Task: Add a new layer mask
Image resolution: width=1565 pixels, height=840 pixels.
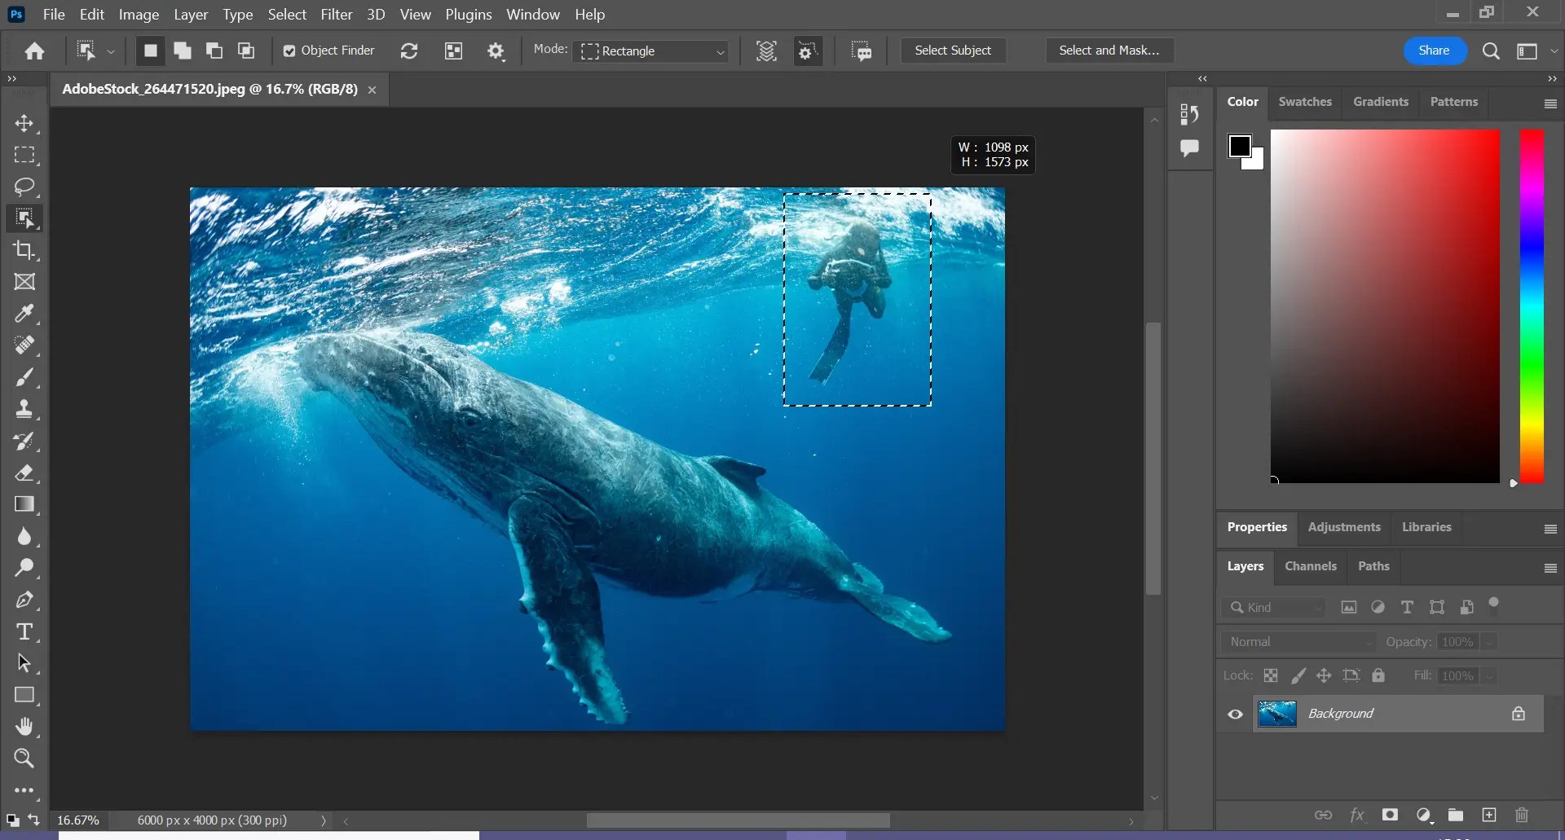Action: (x=1391, y=815)
